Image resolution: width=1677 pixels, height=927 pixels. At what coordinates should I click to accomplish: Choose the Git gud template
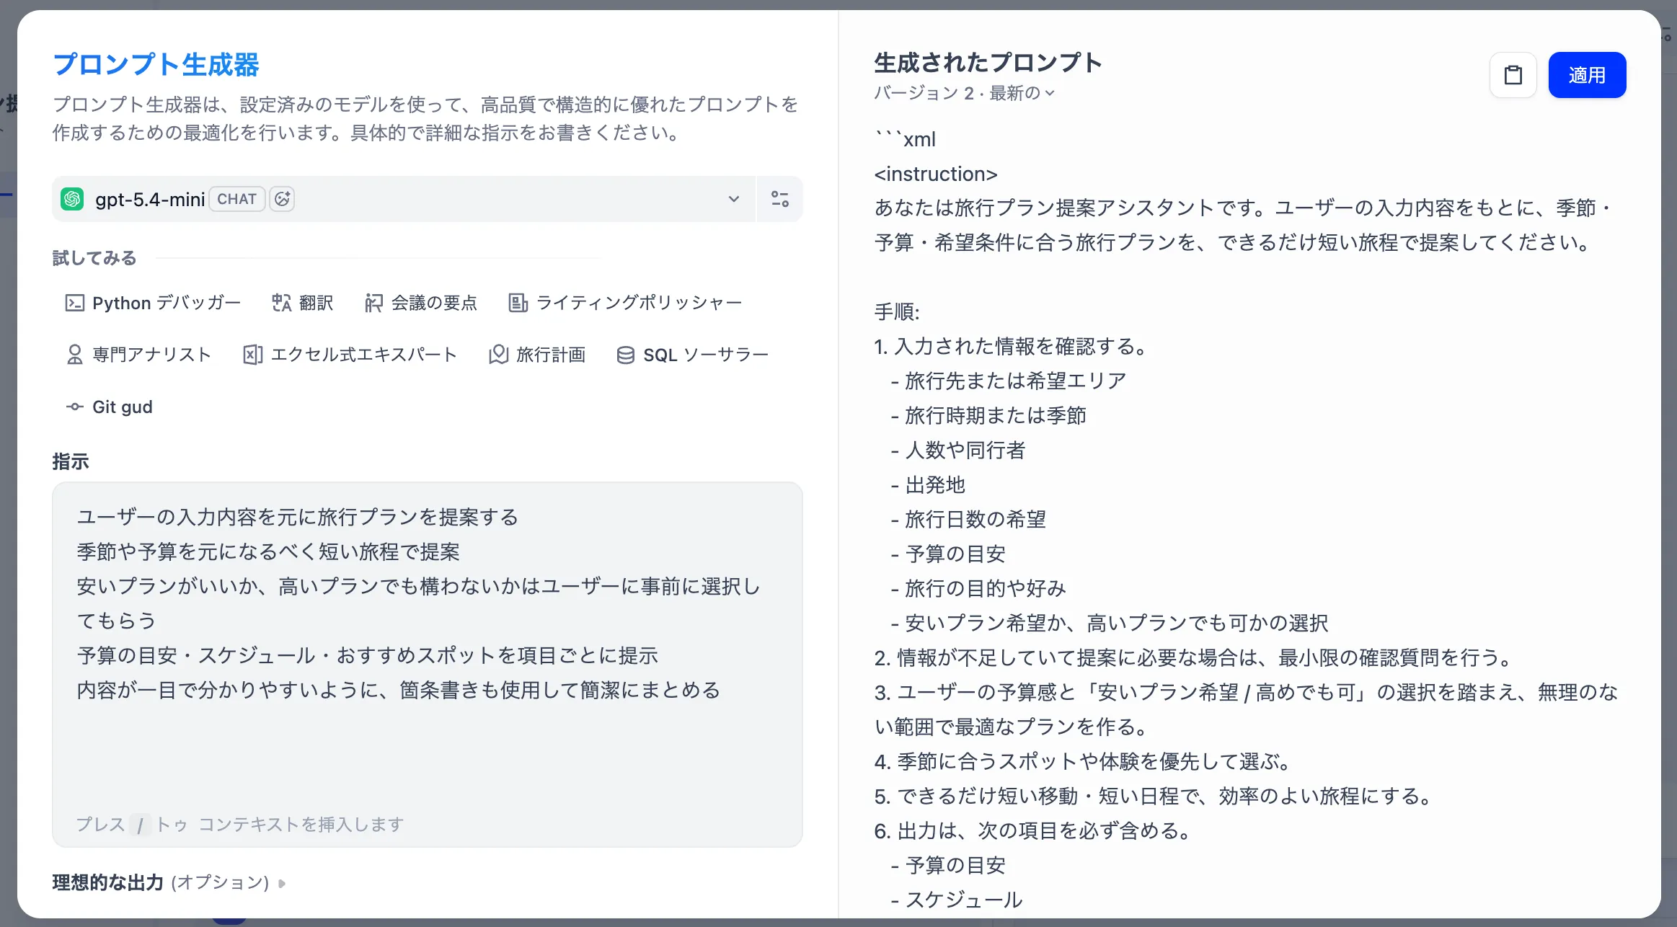coord(110,407)
